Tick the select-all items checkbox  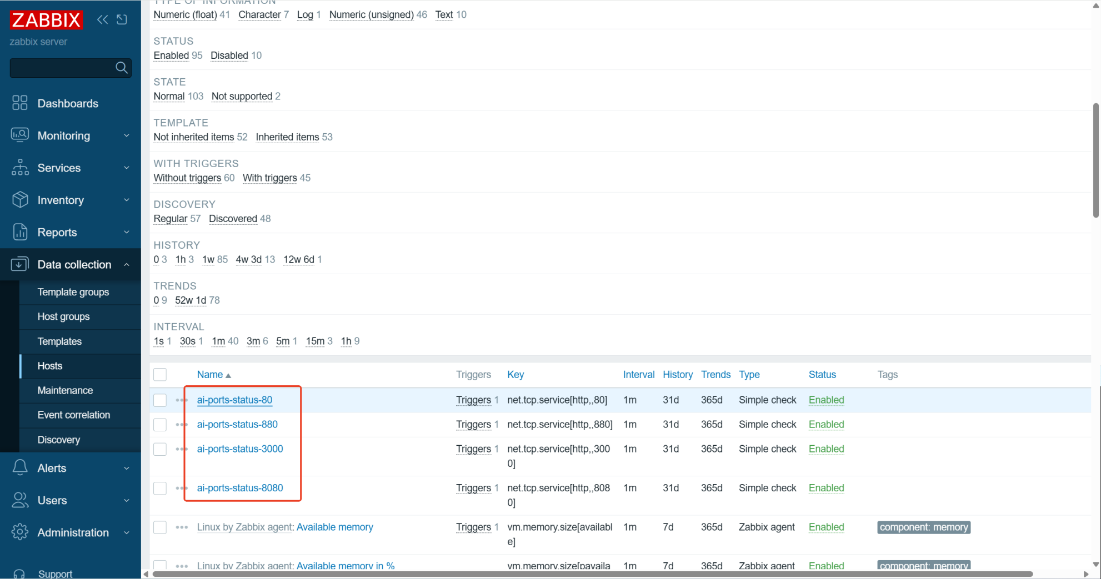[x=160, y=375]
